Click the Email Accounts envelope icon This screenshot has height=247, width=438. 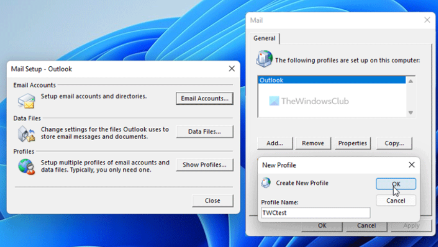click(x=26, y=100)
